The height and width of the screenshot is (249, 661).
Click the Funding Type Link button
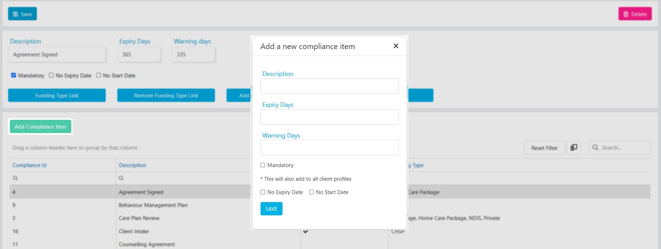(x=57, y=95)
